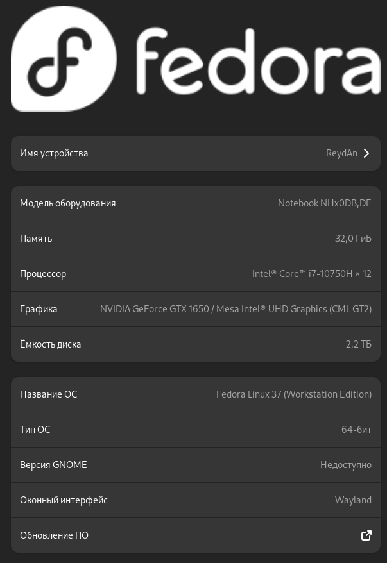This screenshot has height=563, width=387.
Task: Click the 32,0 ГиБ memory value
Action: pyautogui.click(x=353, y=239)
